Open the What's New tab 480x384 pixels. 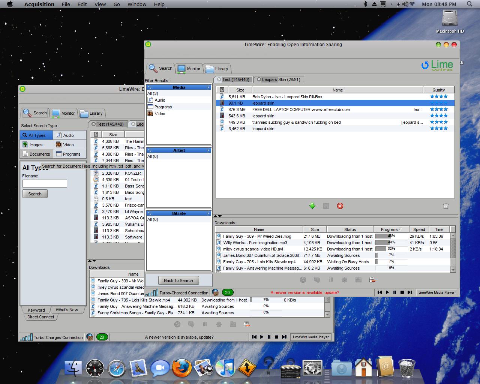click(67, 310)
